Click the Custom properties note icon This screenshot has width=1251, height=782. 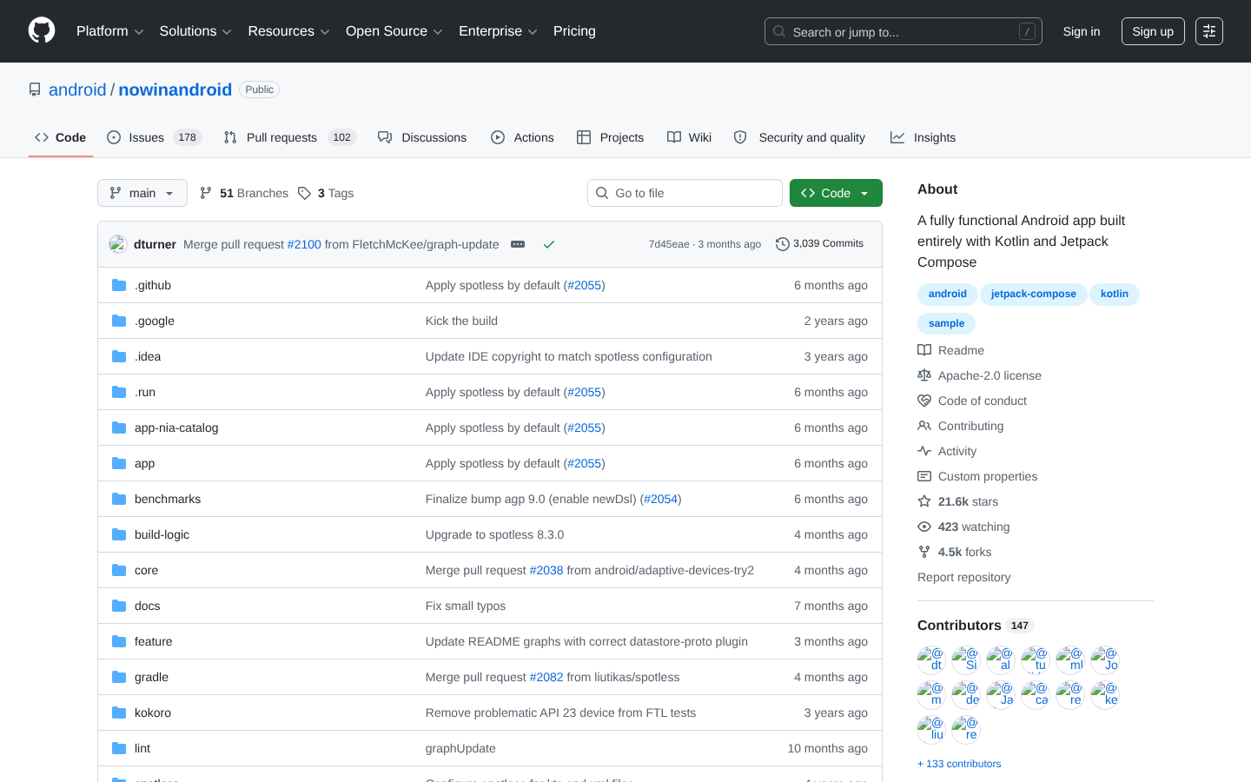click(924, 476)
